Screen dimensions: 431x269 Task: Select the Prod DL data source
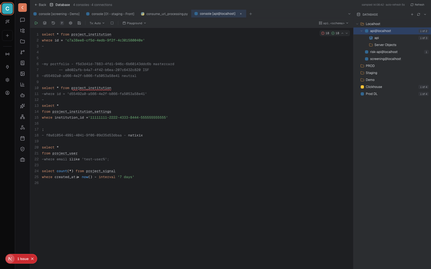(x=392, y=94)
